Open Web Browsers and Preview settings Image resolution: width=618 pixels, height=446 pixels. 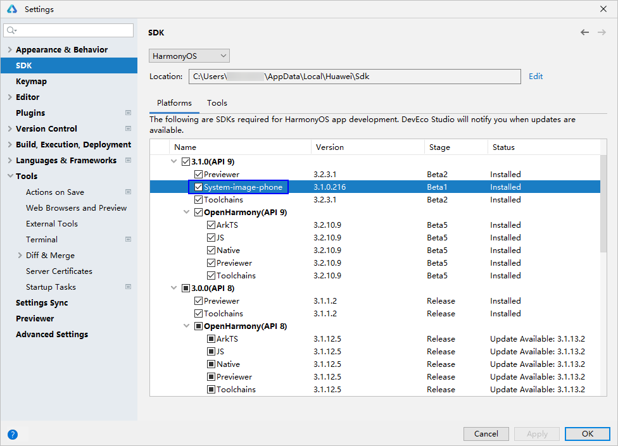(x=76, y=208)
